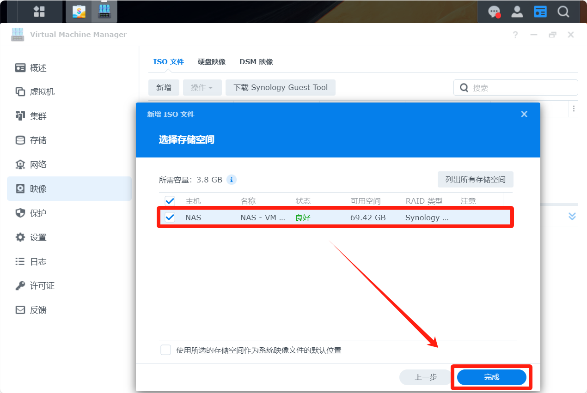Click the DSM search magnifier icon
Screen dimensions: 587x393
click(563, 12)
